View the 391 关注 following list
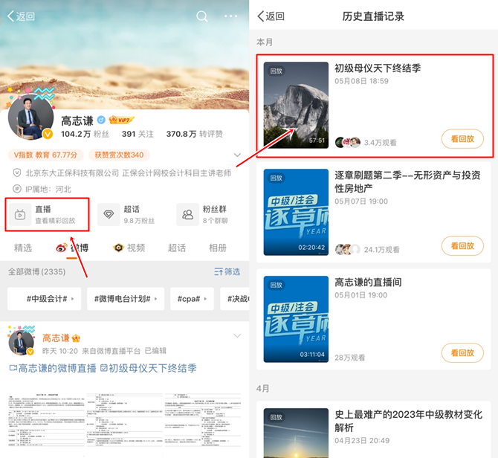Viewport: 498px width, 458px height. coord(138,134)
